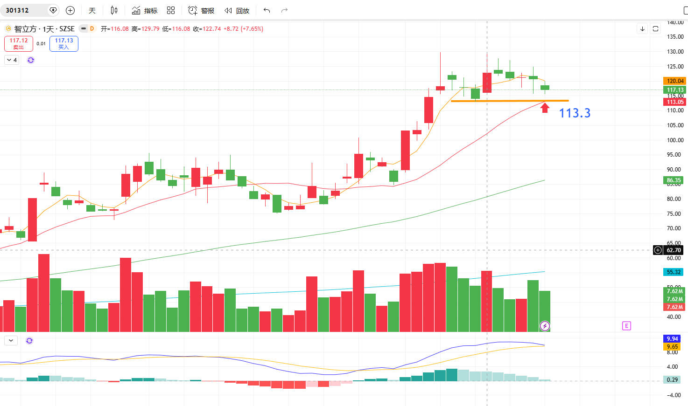Image resolution: width=688 pixels, height=406 pixels.
Task: Click the green 86.35 moving average label
Action: point(674,180)
